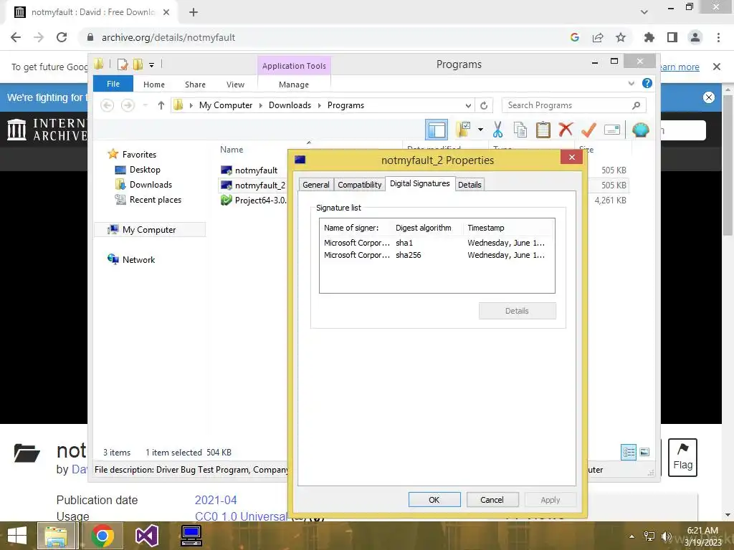This screenshot has width=734, height=550.
Task: Expand the Explorer ribbon chevron
Action: (631, 83)
